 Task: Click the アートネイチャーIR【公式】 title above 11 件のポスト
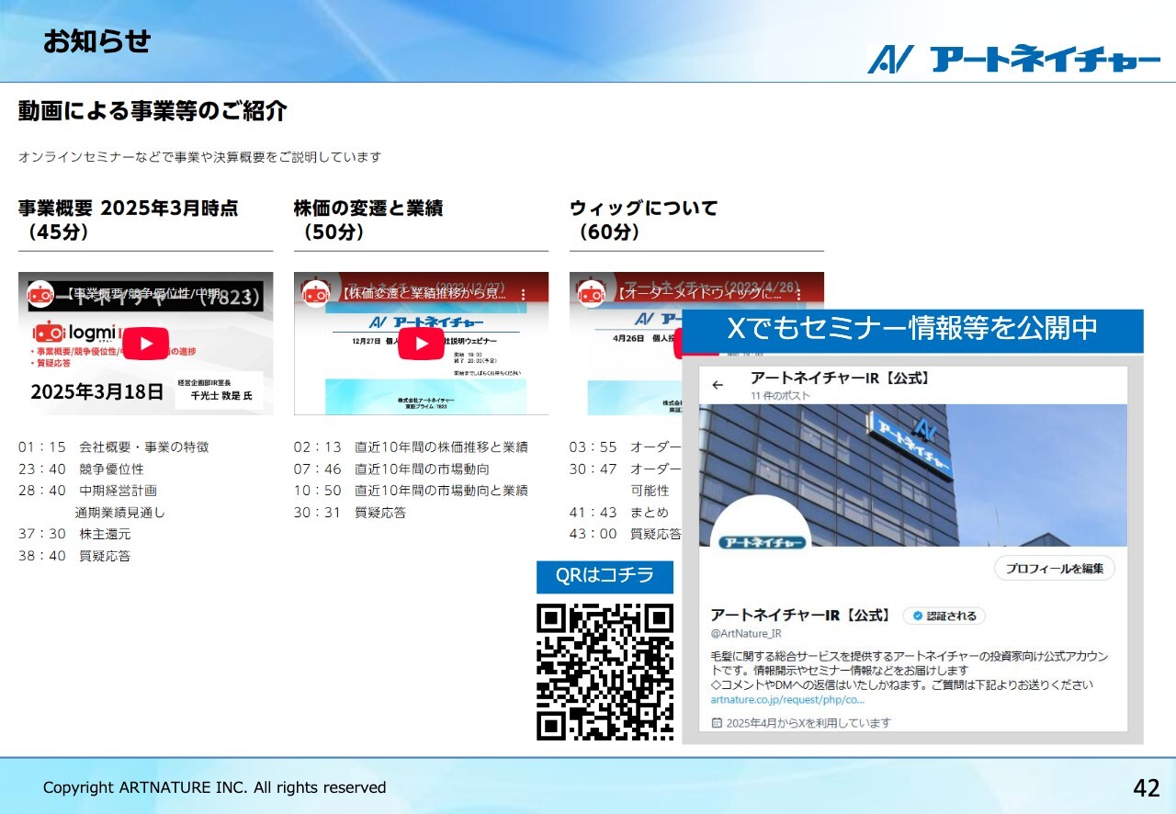pyautogui.click(x=841, y=379)
